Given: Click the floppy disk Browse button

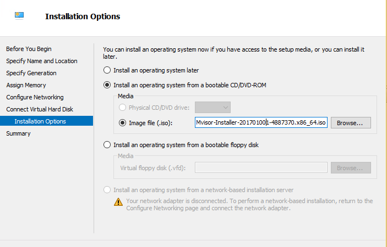Looking at the screenshot, I should tap(351, 168).
